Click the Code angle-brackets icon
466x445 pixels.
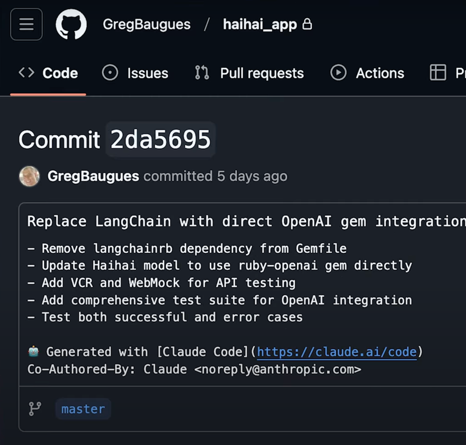coord(26,73)
